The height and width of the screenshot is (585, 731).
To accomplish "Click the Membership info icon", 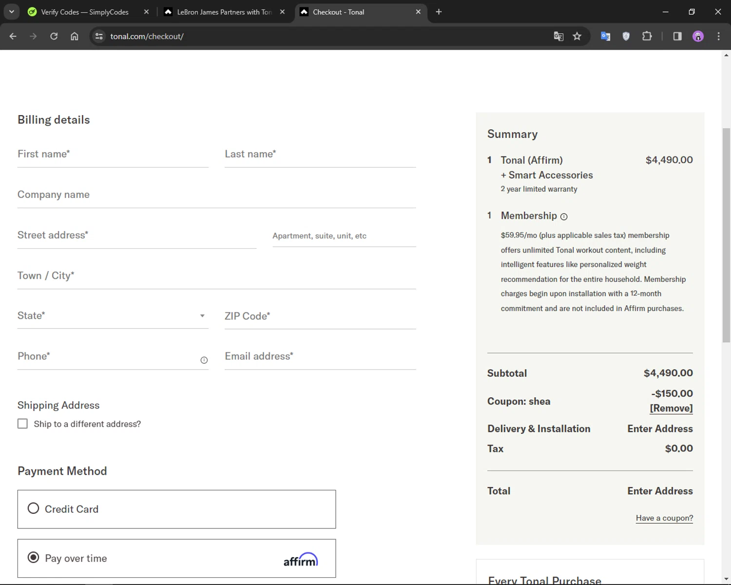I will (x=564, y=216).
